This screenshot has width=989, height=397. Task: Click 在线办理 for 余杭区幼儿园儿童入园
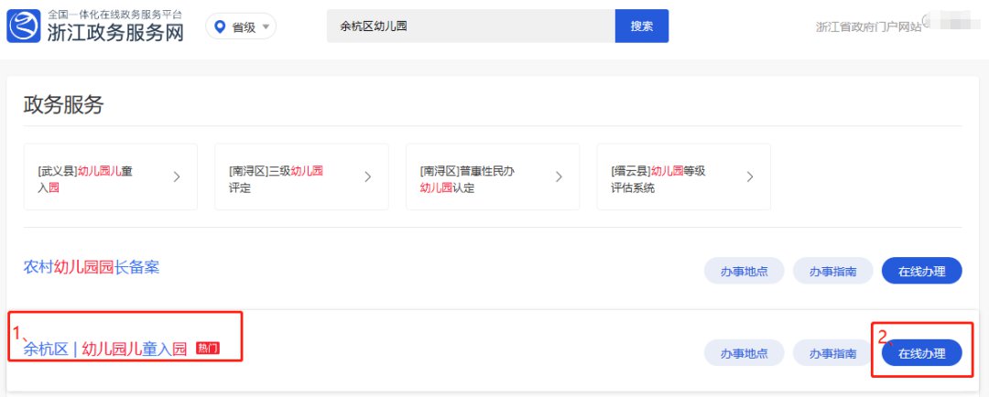click(921, 353)
